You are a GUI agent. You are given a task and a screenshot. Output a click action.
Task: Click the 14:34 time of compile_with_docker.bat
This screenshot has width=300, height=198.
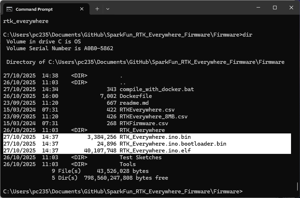[x=50, y=89]
